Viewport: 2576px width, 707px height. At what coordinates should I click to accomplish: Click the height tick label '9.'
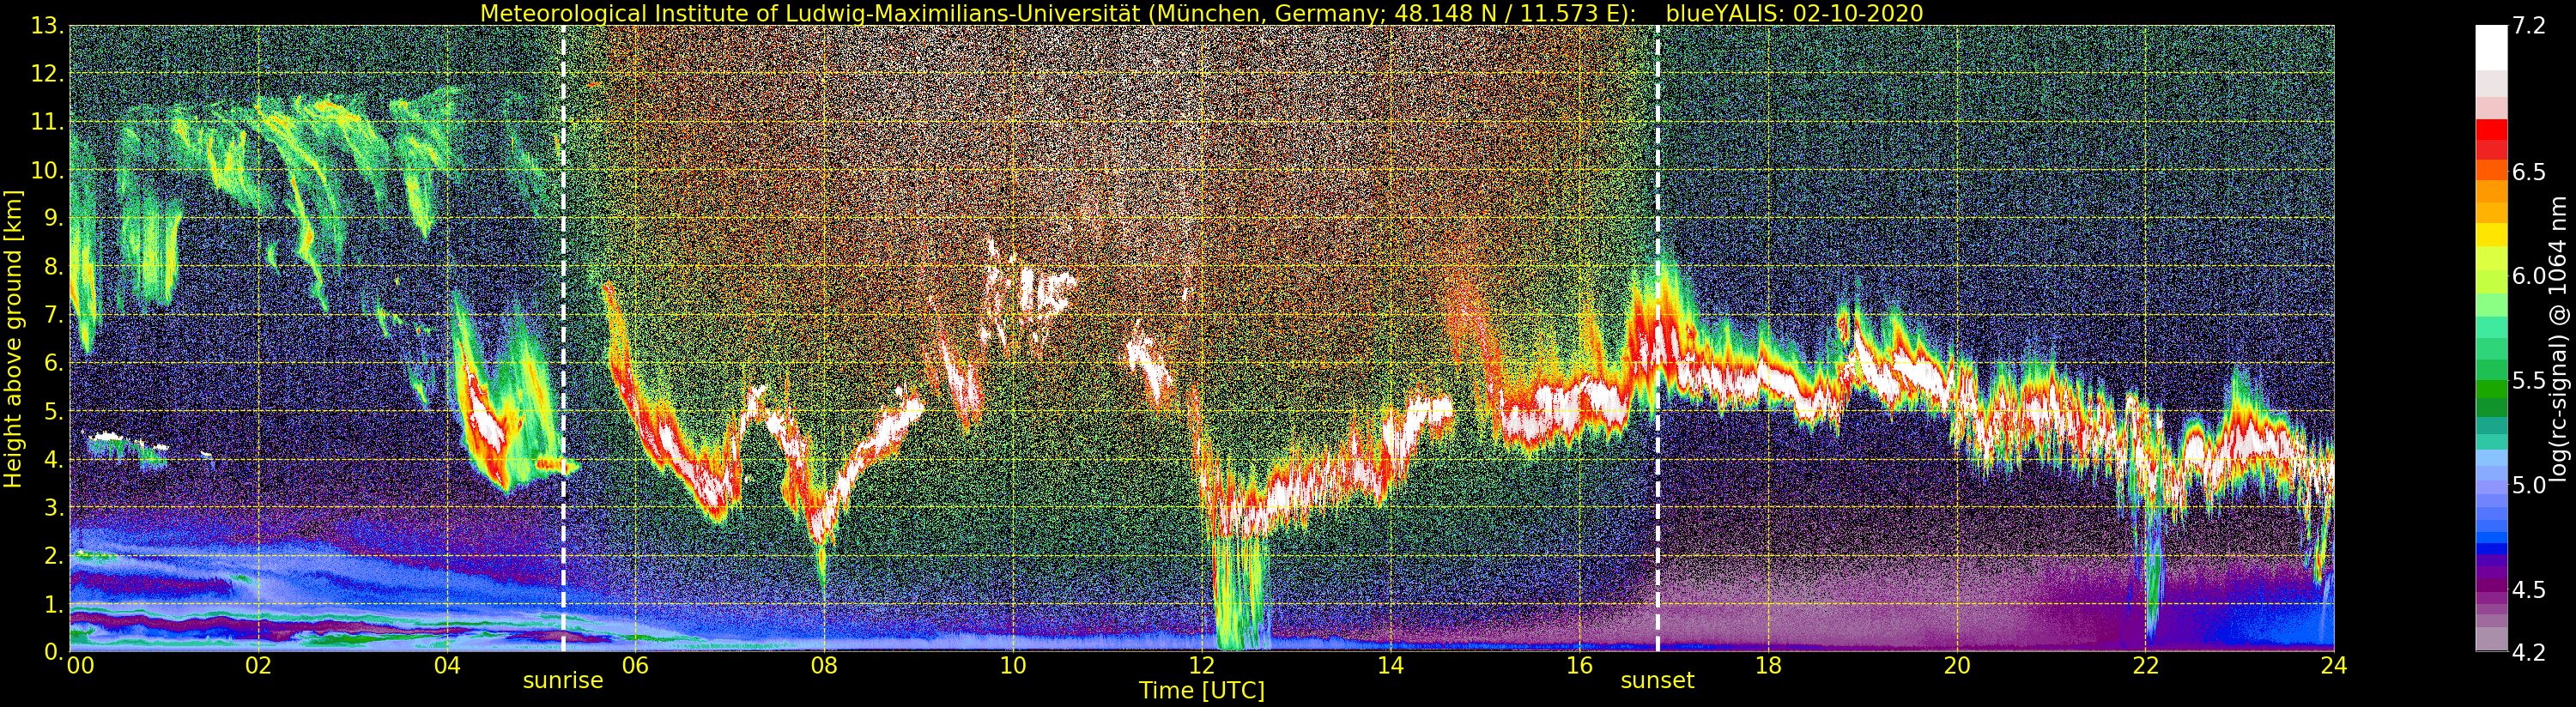pos(53,218)
